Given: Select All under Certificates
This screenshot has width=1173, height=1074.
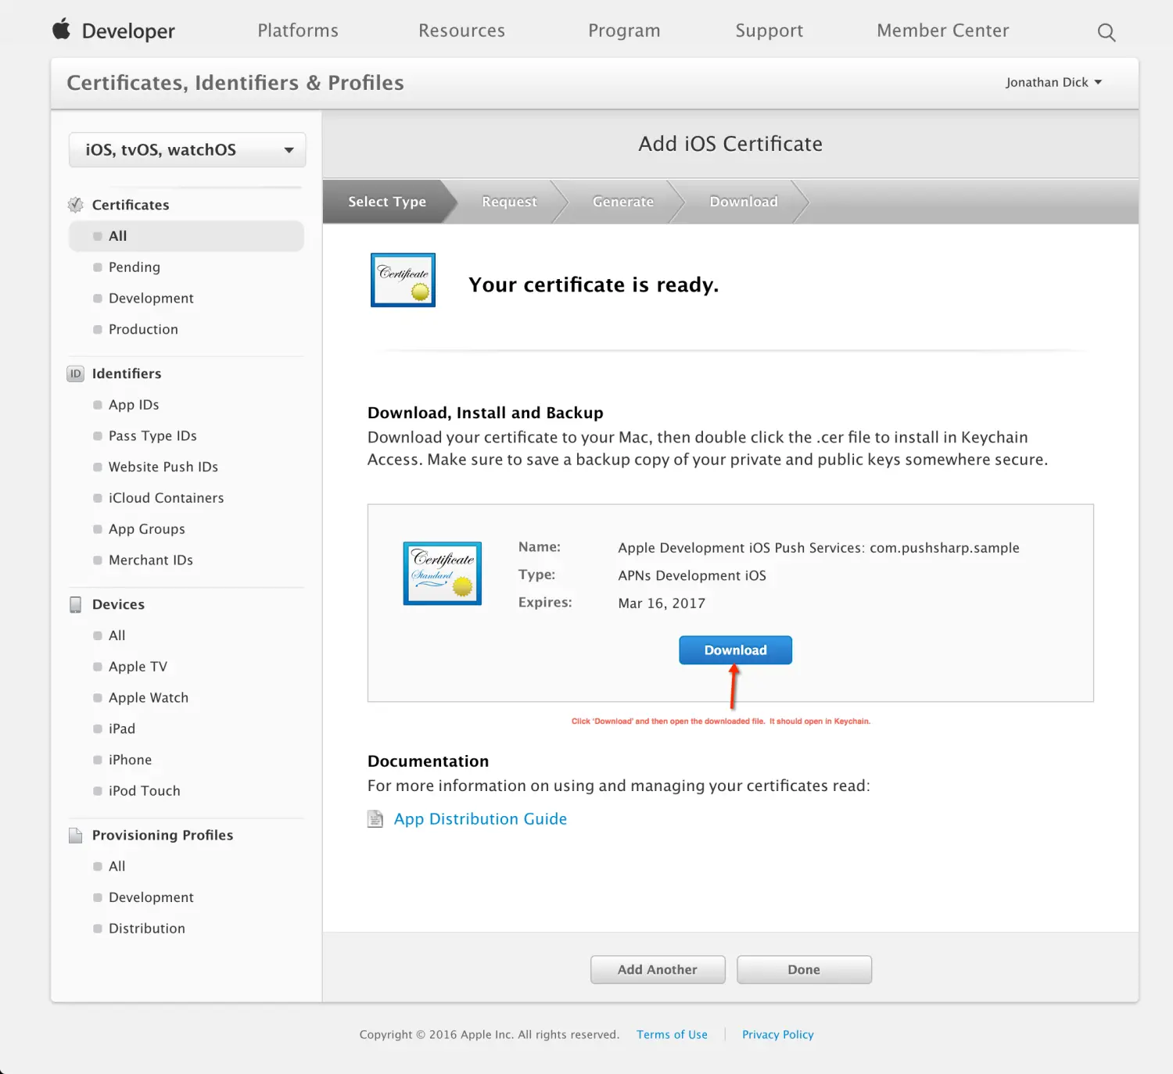Looking at the screenshot, I should 186,236.
